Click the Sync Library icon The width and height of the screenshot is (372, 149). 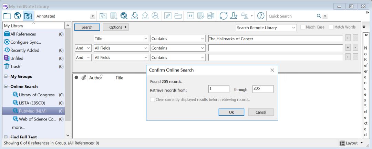coord(223,16)
